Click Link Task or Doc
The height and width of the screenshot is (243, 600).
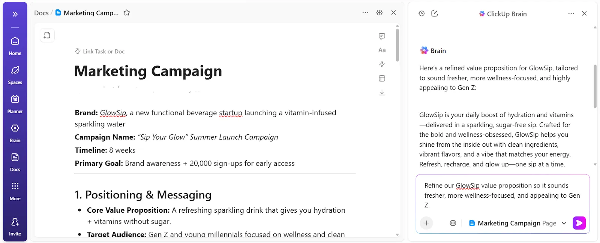click(x=100, y=51)
